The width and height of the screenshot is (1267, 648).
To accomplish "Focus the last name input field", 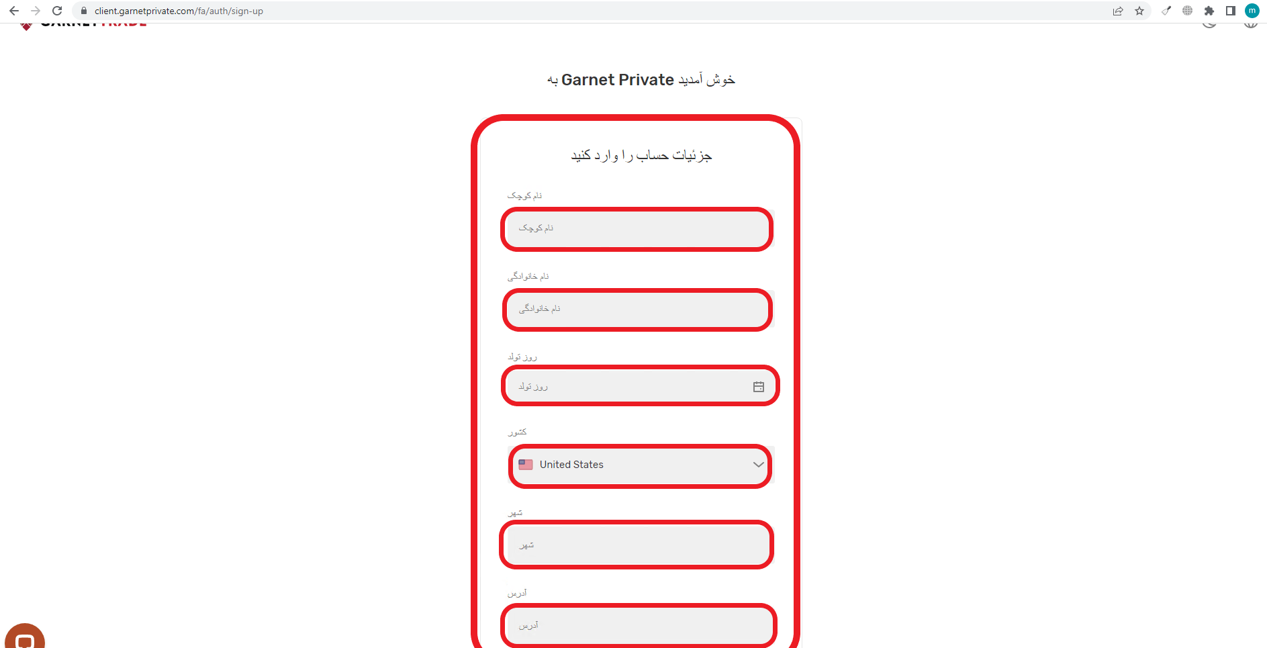I will coord(637,309).
